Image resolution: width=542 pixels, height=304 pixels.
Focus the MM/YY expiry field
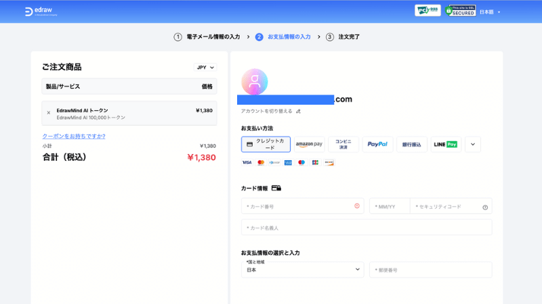tap(390, 206)
